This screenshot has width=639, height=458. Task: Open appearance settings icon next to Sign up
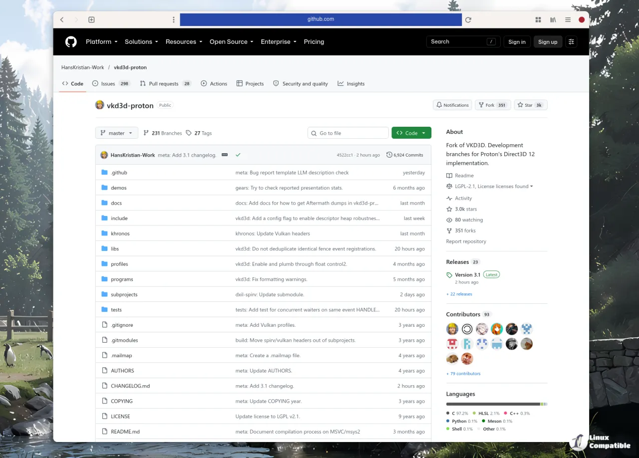tap(572, 42)
